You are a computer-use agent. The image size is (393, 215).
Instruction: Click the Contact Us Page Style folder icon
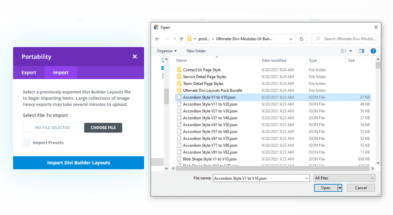[x=179, y=70]
